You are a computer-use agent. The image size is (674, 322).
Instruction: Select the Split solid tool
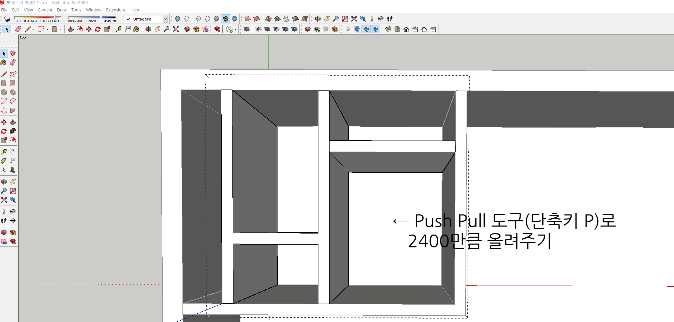click(295, 29)
